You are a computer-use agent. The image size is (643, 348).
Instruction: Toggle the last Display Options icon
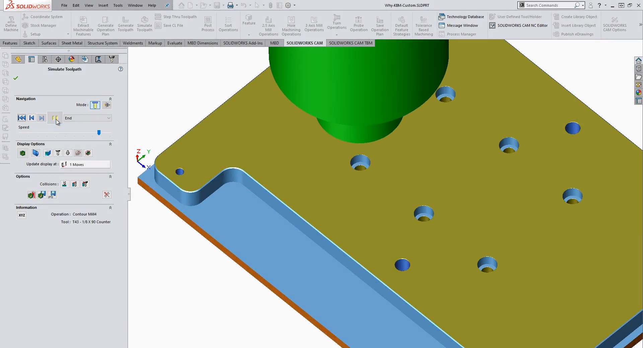click(88, 153)
